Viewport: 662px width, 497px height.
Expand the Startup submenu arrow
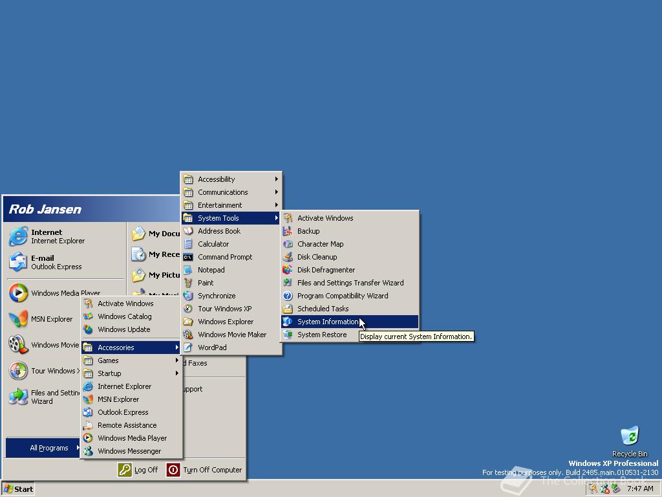click(x=177, y=373)
